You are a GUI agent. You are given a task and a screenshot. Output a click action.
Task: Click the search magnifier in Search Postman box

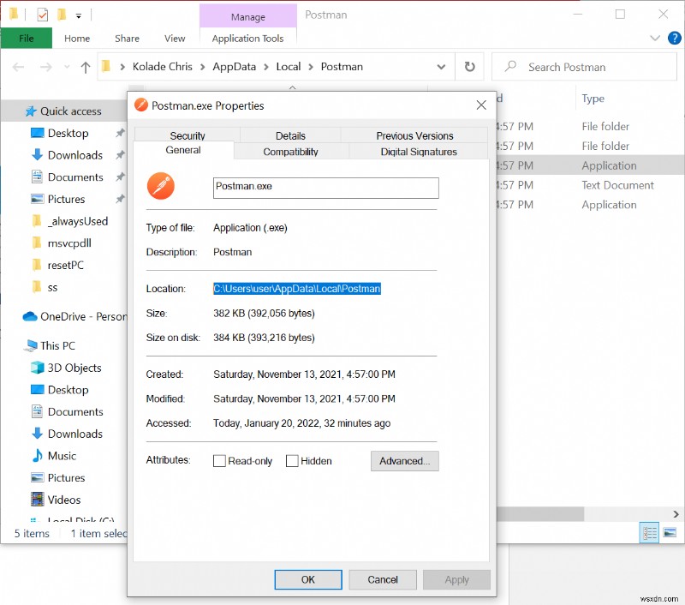pyautogui.click(x=510, y=66)
